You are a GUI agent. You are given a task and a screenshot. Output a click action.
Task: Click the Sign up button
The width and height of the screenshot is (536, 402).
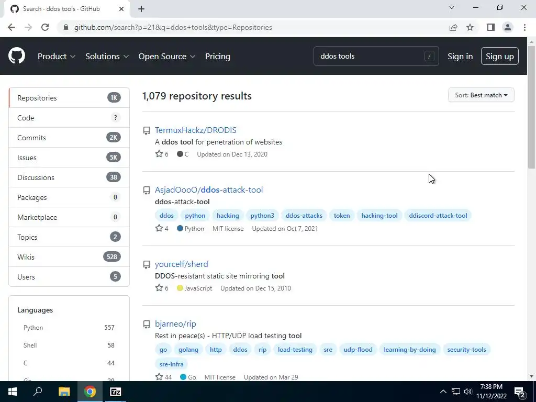click(499, 56)
